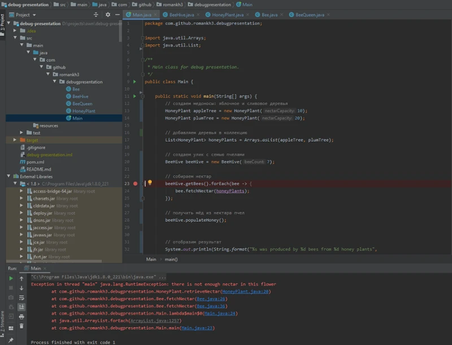Open Project panel settings gear
The width and height of the screenshot is (452, 345).
tap(107, 15)
